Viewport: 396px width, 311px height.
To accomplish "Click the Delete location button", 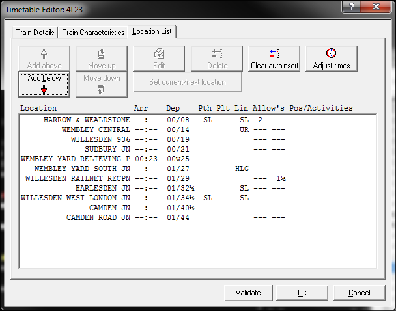I will [217, 59].
